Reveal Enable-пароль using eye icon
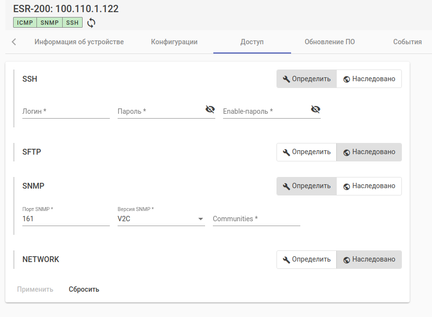This screenshot has height=317, width=432. click(x=315, y=109)
